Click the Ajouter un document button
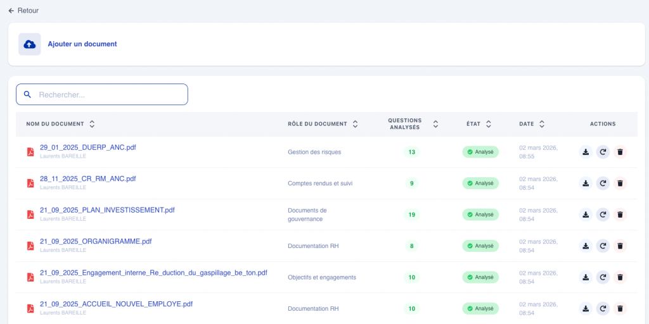This screenshot has height=324, width=649. (82, 44)
